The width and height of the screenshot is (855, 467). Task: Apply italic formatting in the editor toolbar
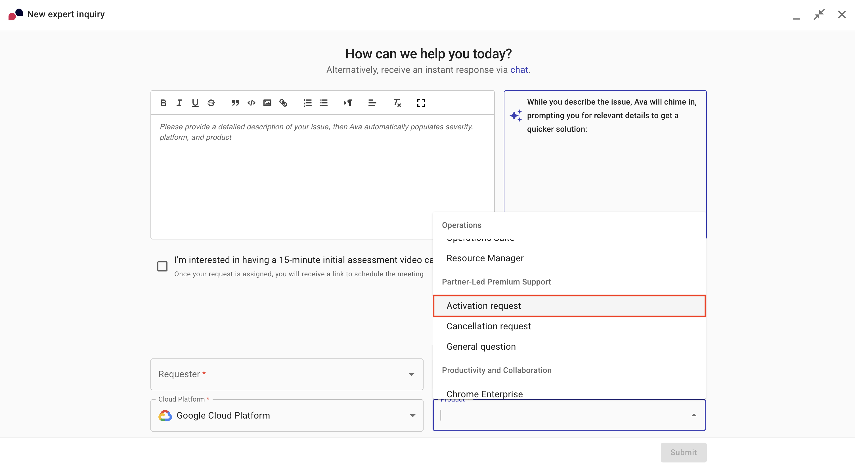pos(179,103)
